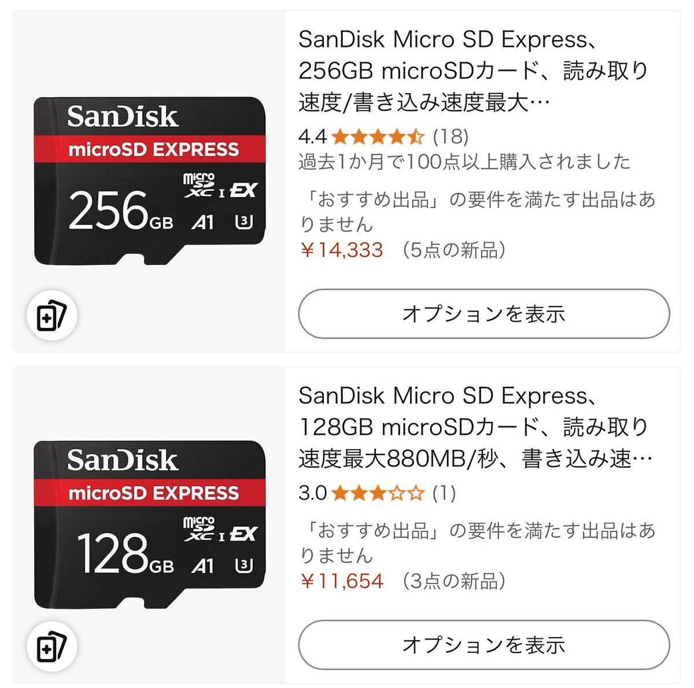Click the ￥14,333 price
This screenshot has width=694, height=688.
point(341,250)
